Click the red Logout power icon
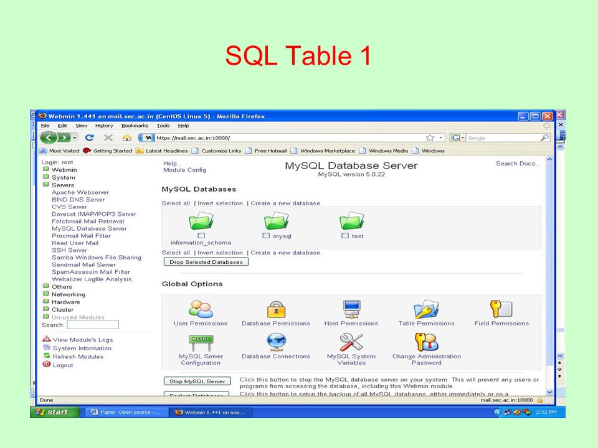Image resolution: width=598 pixels, height=448 pixels. [47, 364]
